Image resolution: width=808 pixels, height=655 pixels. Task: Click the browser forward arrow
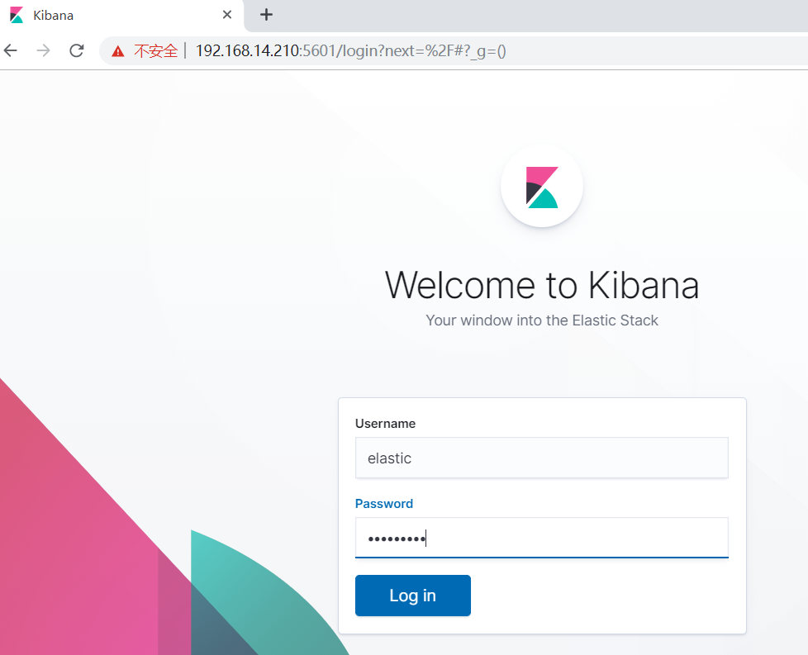point(44,50)
